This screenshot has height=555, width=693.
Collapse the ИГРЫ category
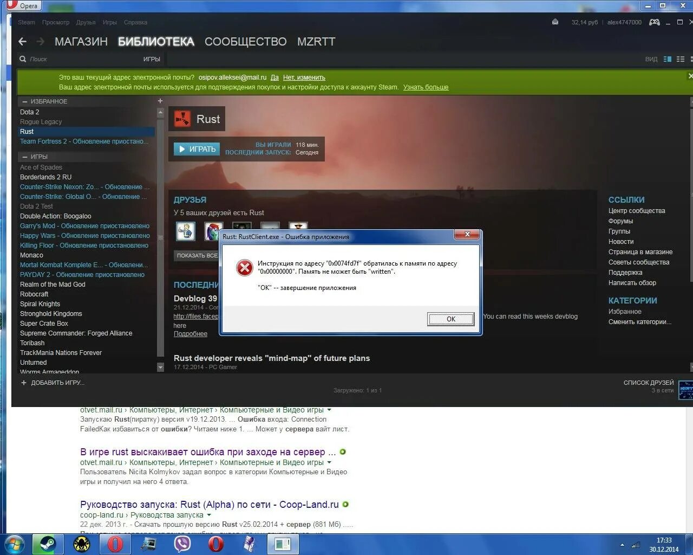(24, 157)
